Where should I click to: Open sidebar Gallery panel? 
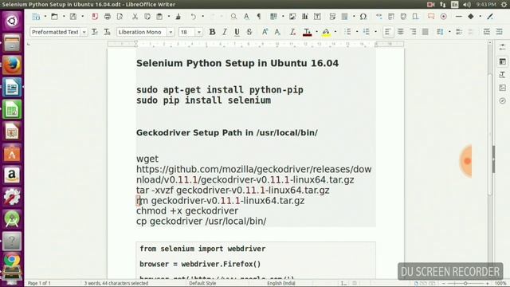pos(503,88)
